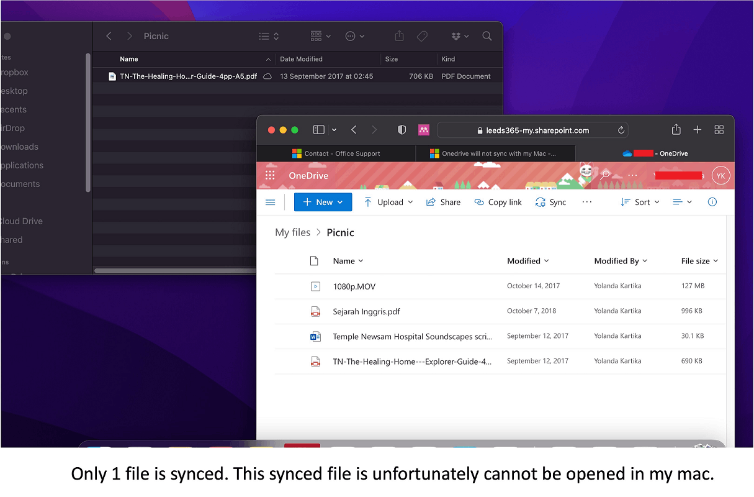Open Safari privacy shield report
This screenshot has width=754, height=497.
tap(402, 130)
